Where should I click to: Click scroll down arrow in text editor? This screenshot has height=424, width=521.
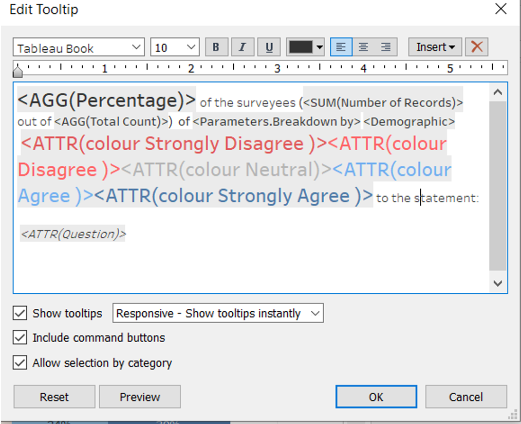point(497,284)
